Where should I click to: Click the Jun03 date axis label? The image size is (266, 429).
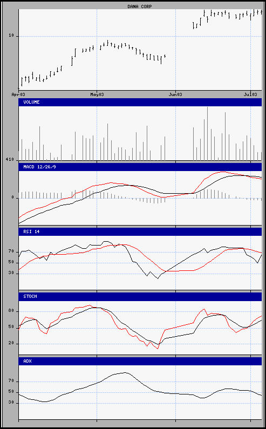point(175,94)
